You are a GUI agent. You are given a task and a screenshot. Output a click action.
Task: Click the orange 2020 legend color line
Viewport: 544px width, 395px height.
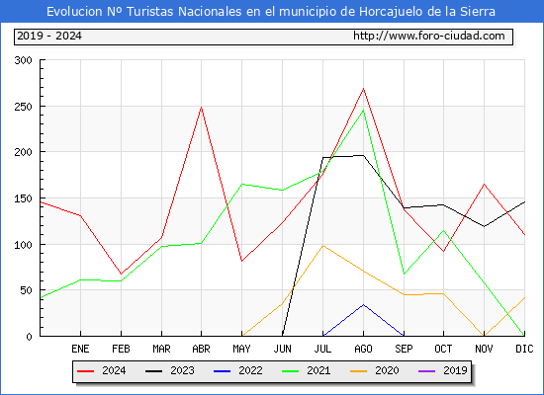point(359,371)
